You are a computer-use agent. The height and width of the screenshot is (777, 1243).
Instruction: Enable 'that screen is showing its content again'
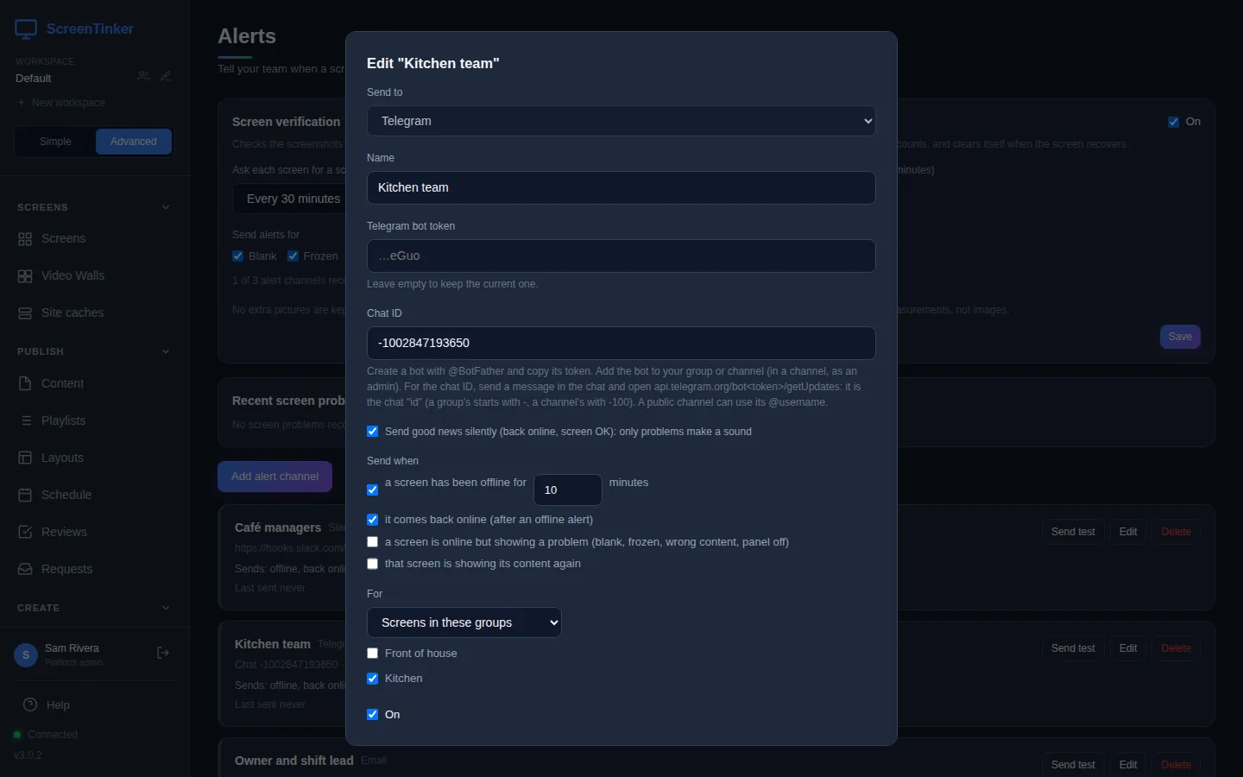(x=373, y=564)
